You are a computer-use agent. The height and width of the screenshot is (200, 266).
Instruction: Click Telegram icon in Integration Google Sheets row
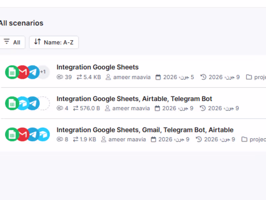coord(33,72)
